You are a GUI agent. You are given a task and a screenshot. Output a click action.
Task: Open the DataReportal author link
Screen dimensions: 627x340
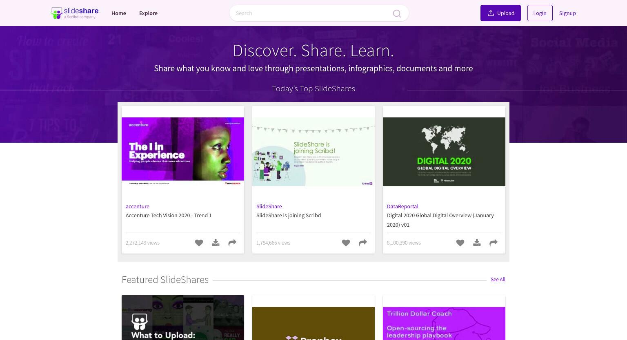point(402,206)
